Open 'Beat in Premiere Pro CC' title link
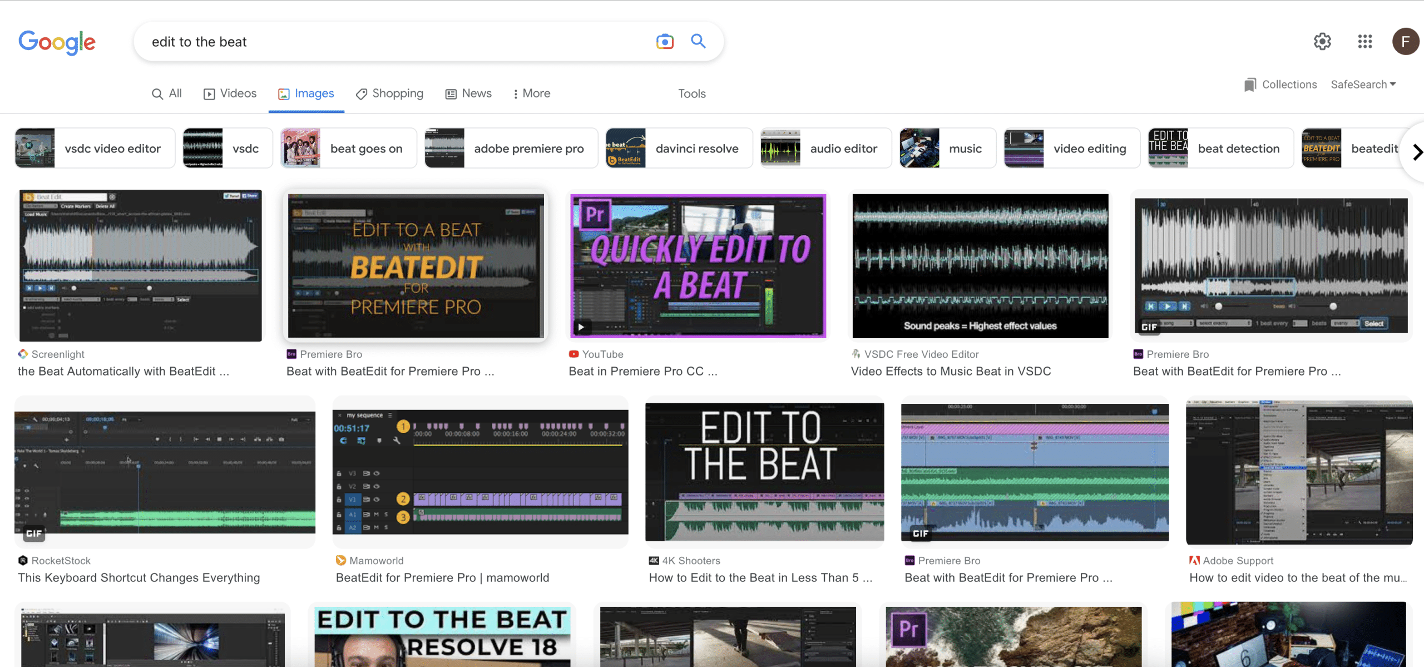1424x667 pixels. [x=643, y=371]
